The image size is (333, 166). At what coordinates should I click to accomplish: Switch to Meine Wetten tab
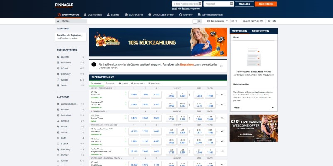(x=261, y=31)
